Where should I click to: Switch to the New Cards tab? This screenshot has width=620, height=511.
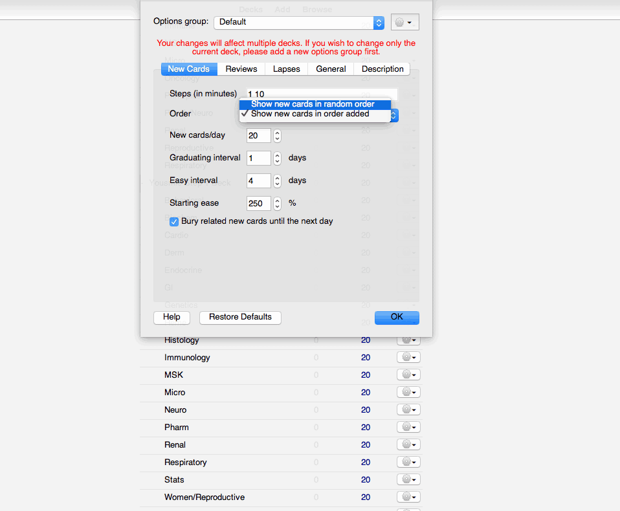pos(189,69)
